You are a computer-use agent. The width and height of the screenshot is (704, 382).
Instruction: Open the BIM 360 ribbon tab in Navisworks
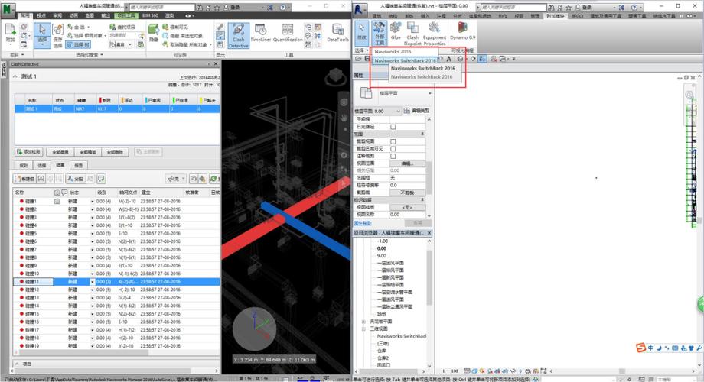[150, 16]
